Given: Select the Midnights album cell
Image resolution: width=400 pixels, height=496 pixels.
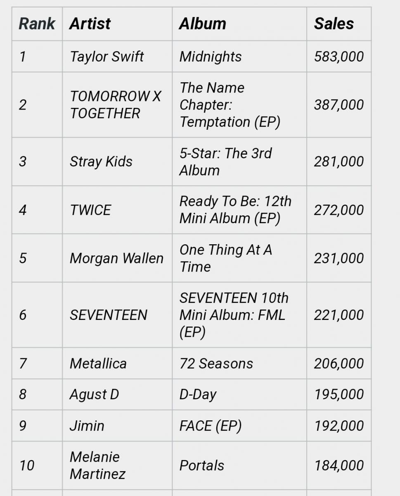Looking at the screenshot, I should coord(239,56).
